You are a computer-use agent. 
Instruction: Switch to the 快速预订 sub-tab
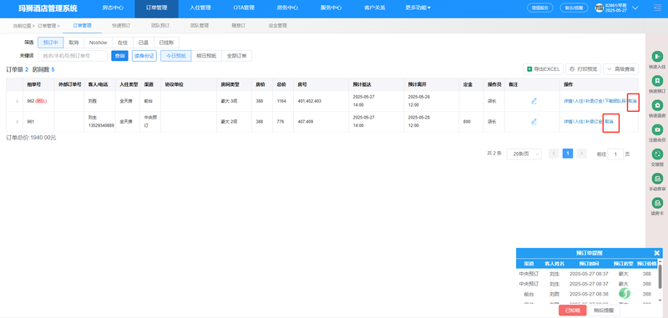click(x=121, y=26)
